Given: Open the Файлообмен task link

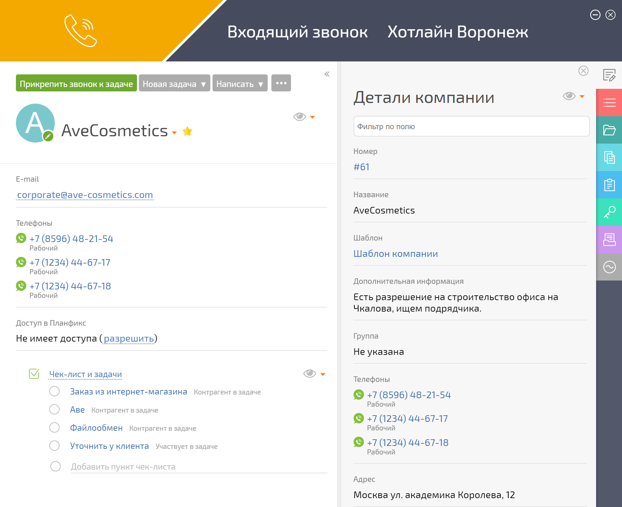Looking at the screenshot, I should [x=96, y=428].
